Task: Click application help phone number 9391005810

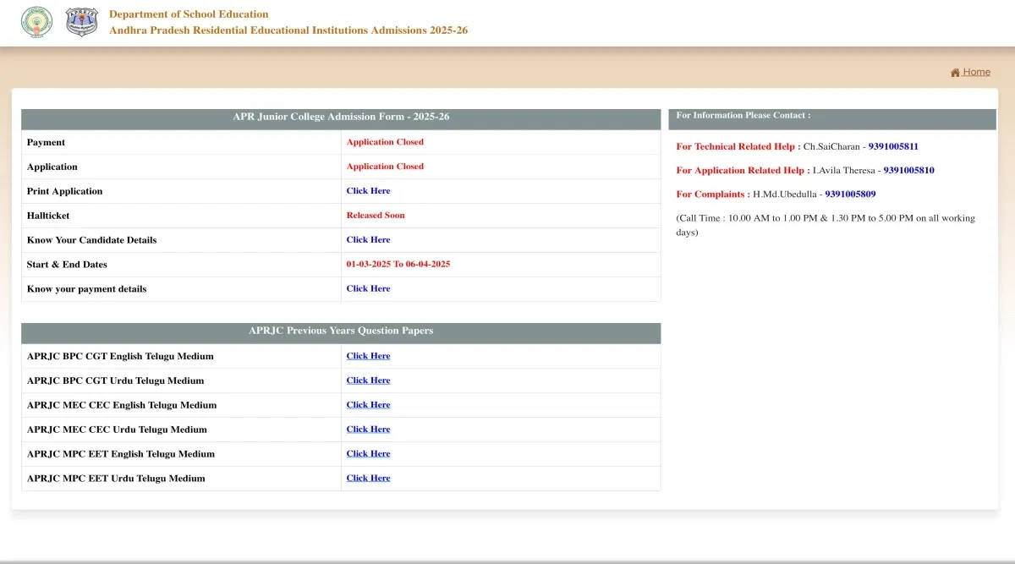Action: [908, 171]
